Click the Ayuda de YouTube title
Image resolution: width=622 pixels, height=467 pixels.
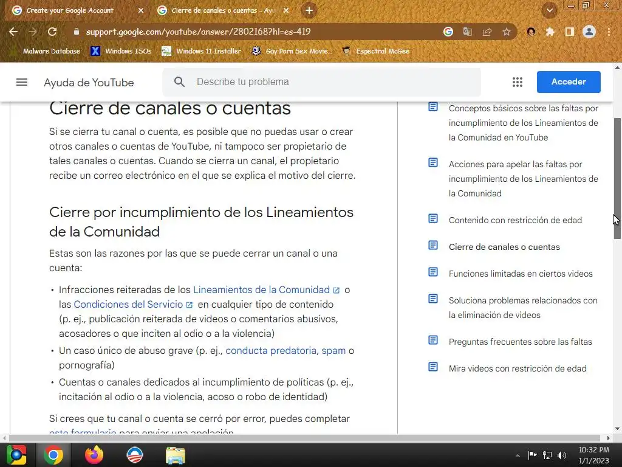[x=89, y=83]
